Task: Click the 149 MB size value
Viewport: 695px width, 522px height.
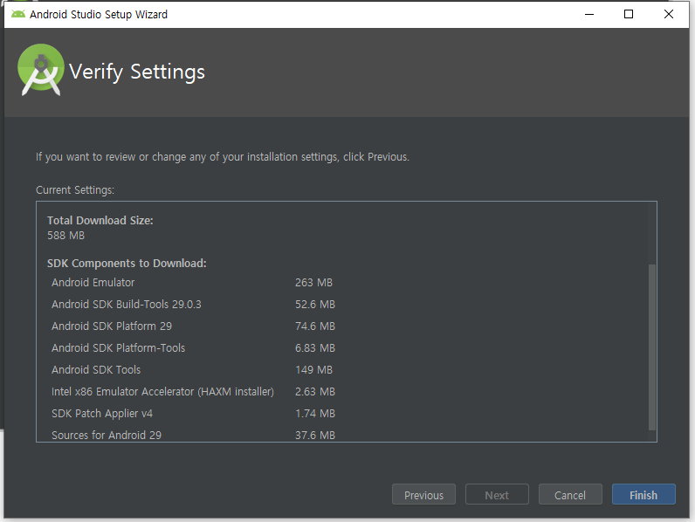Action: point(313,369)
